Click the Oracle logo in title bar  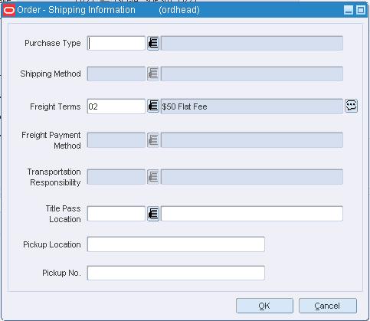9,10
